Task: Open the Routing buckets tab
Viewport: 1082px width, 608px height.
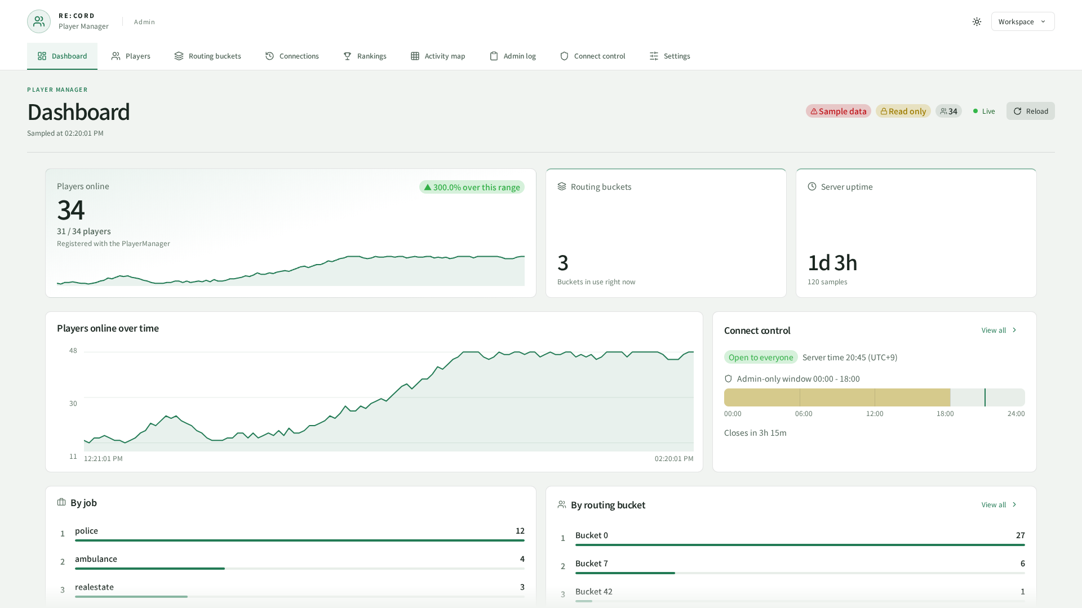Action: click(208, 56)
